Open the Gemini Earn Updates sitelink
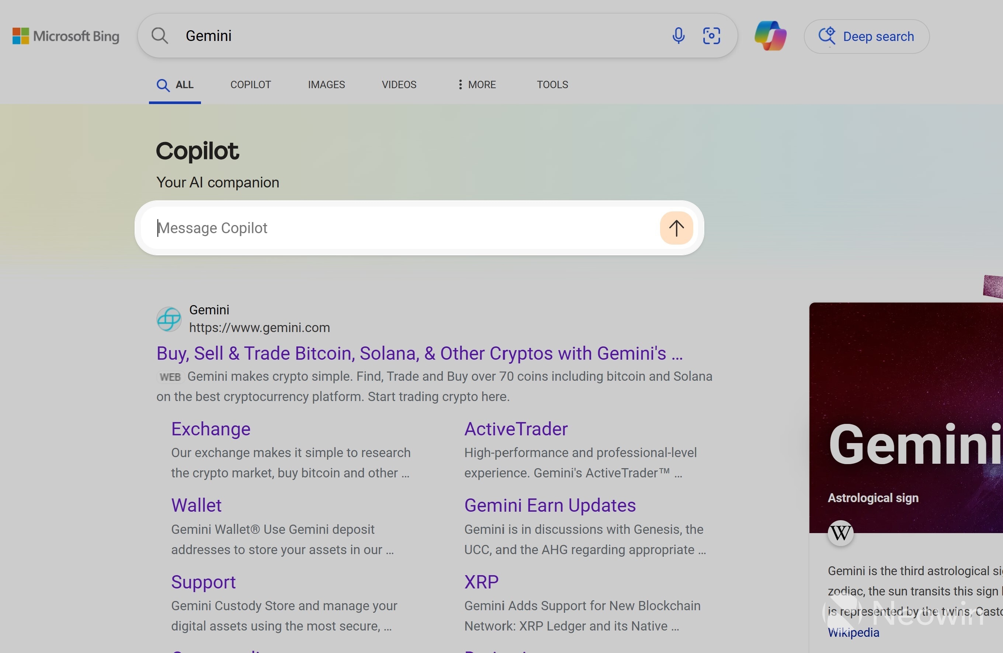 tap(549, 505)
